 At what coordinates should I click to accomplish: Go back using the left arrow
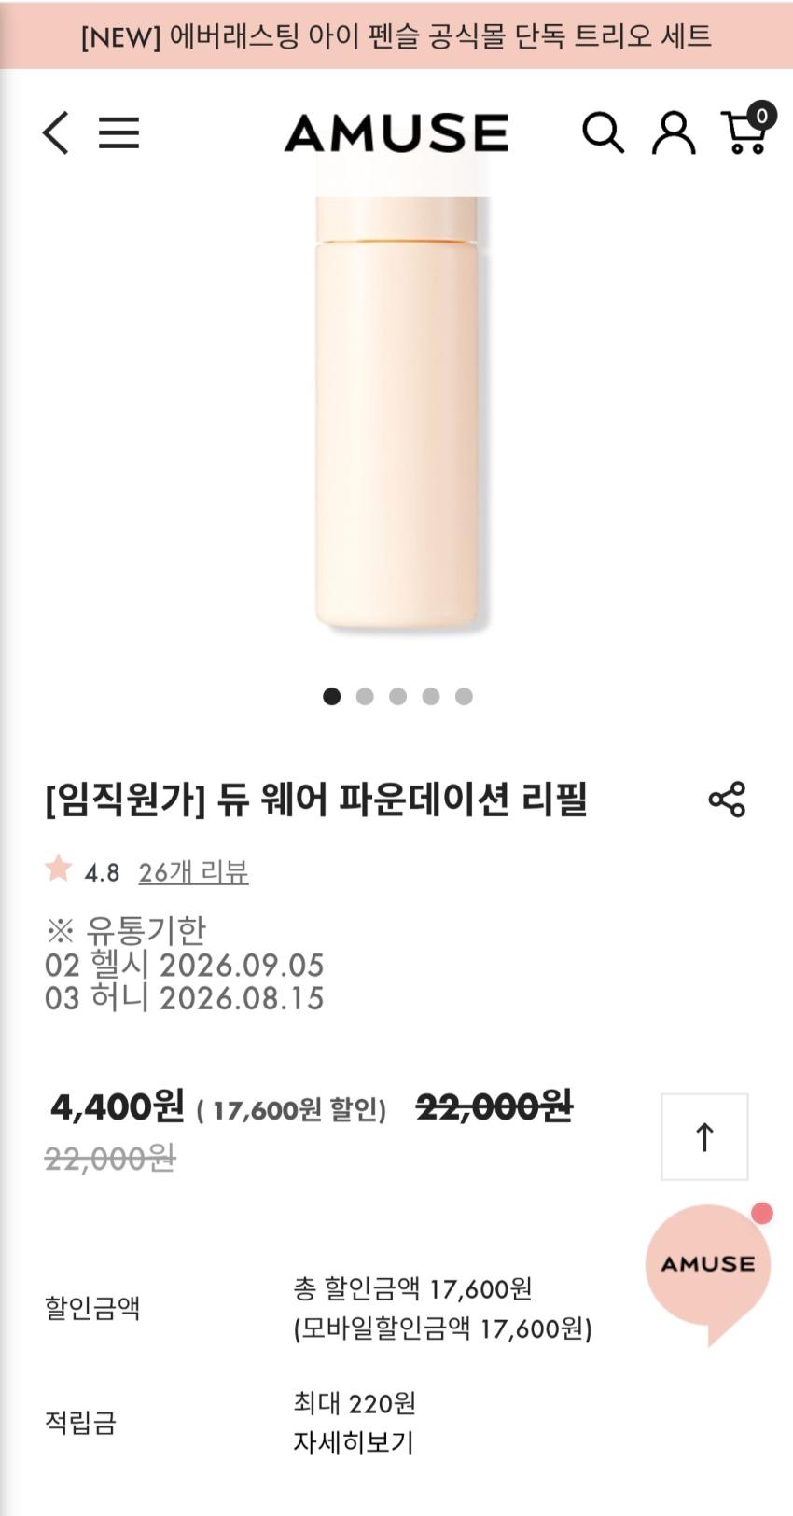(56, 132)
